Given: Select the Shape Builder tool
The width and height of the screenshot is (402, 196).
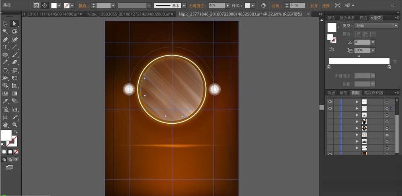Looking at the screenshot, I should [5, 86].
